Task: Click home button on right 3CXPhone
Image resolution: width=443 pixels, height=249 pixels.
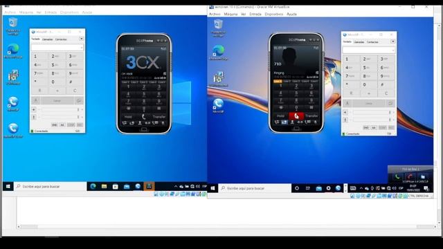Action: [296, 129]
